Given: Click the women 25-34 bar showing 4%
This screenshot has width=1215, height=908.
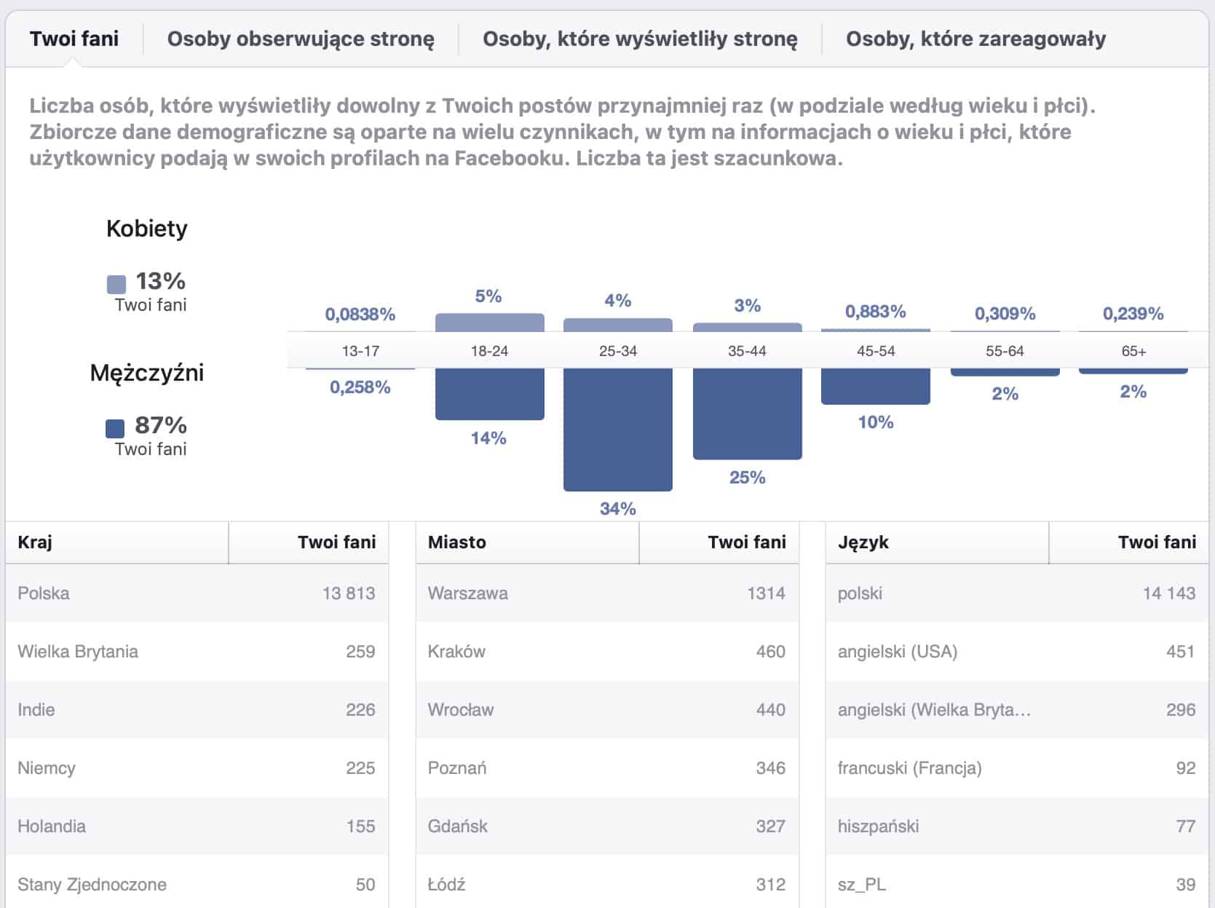Looking at the screenshot, I should [x=617, y=325].
